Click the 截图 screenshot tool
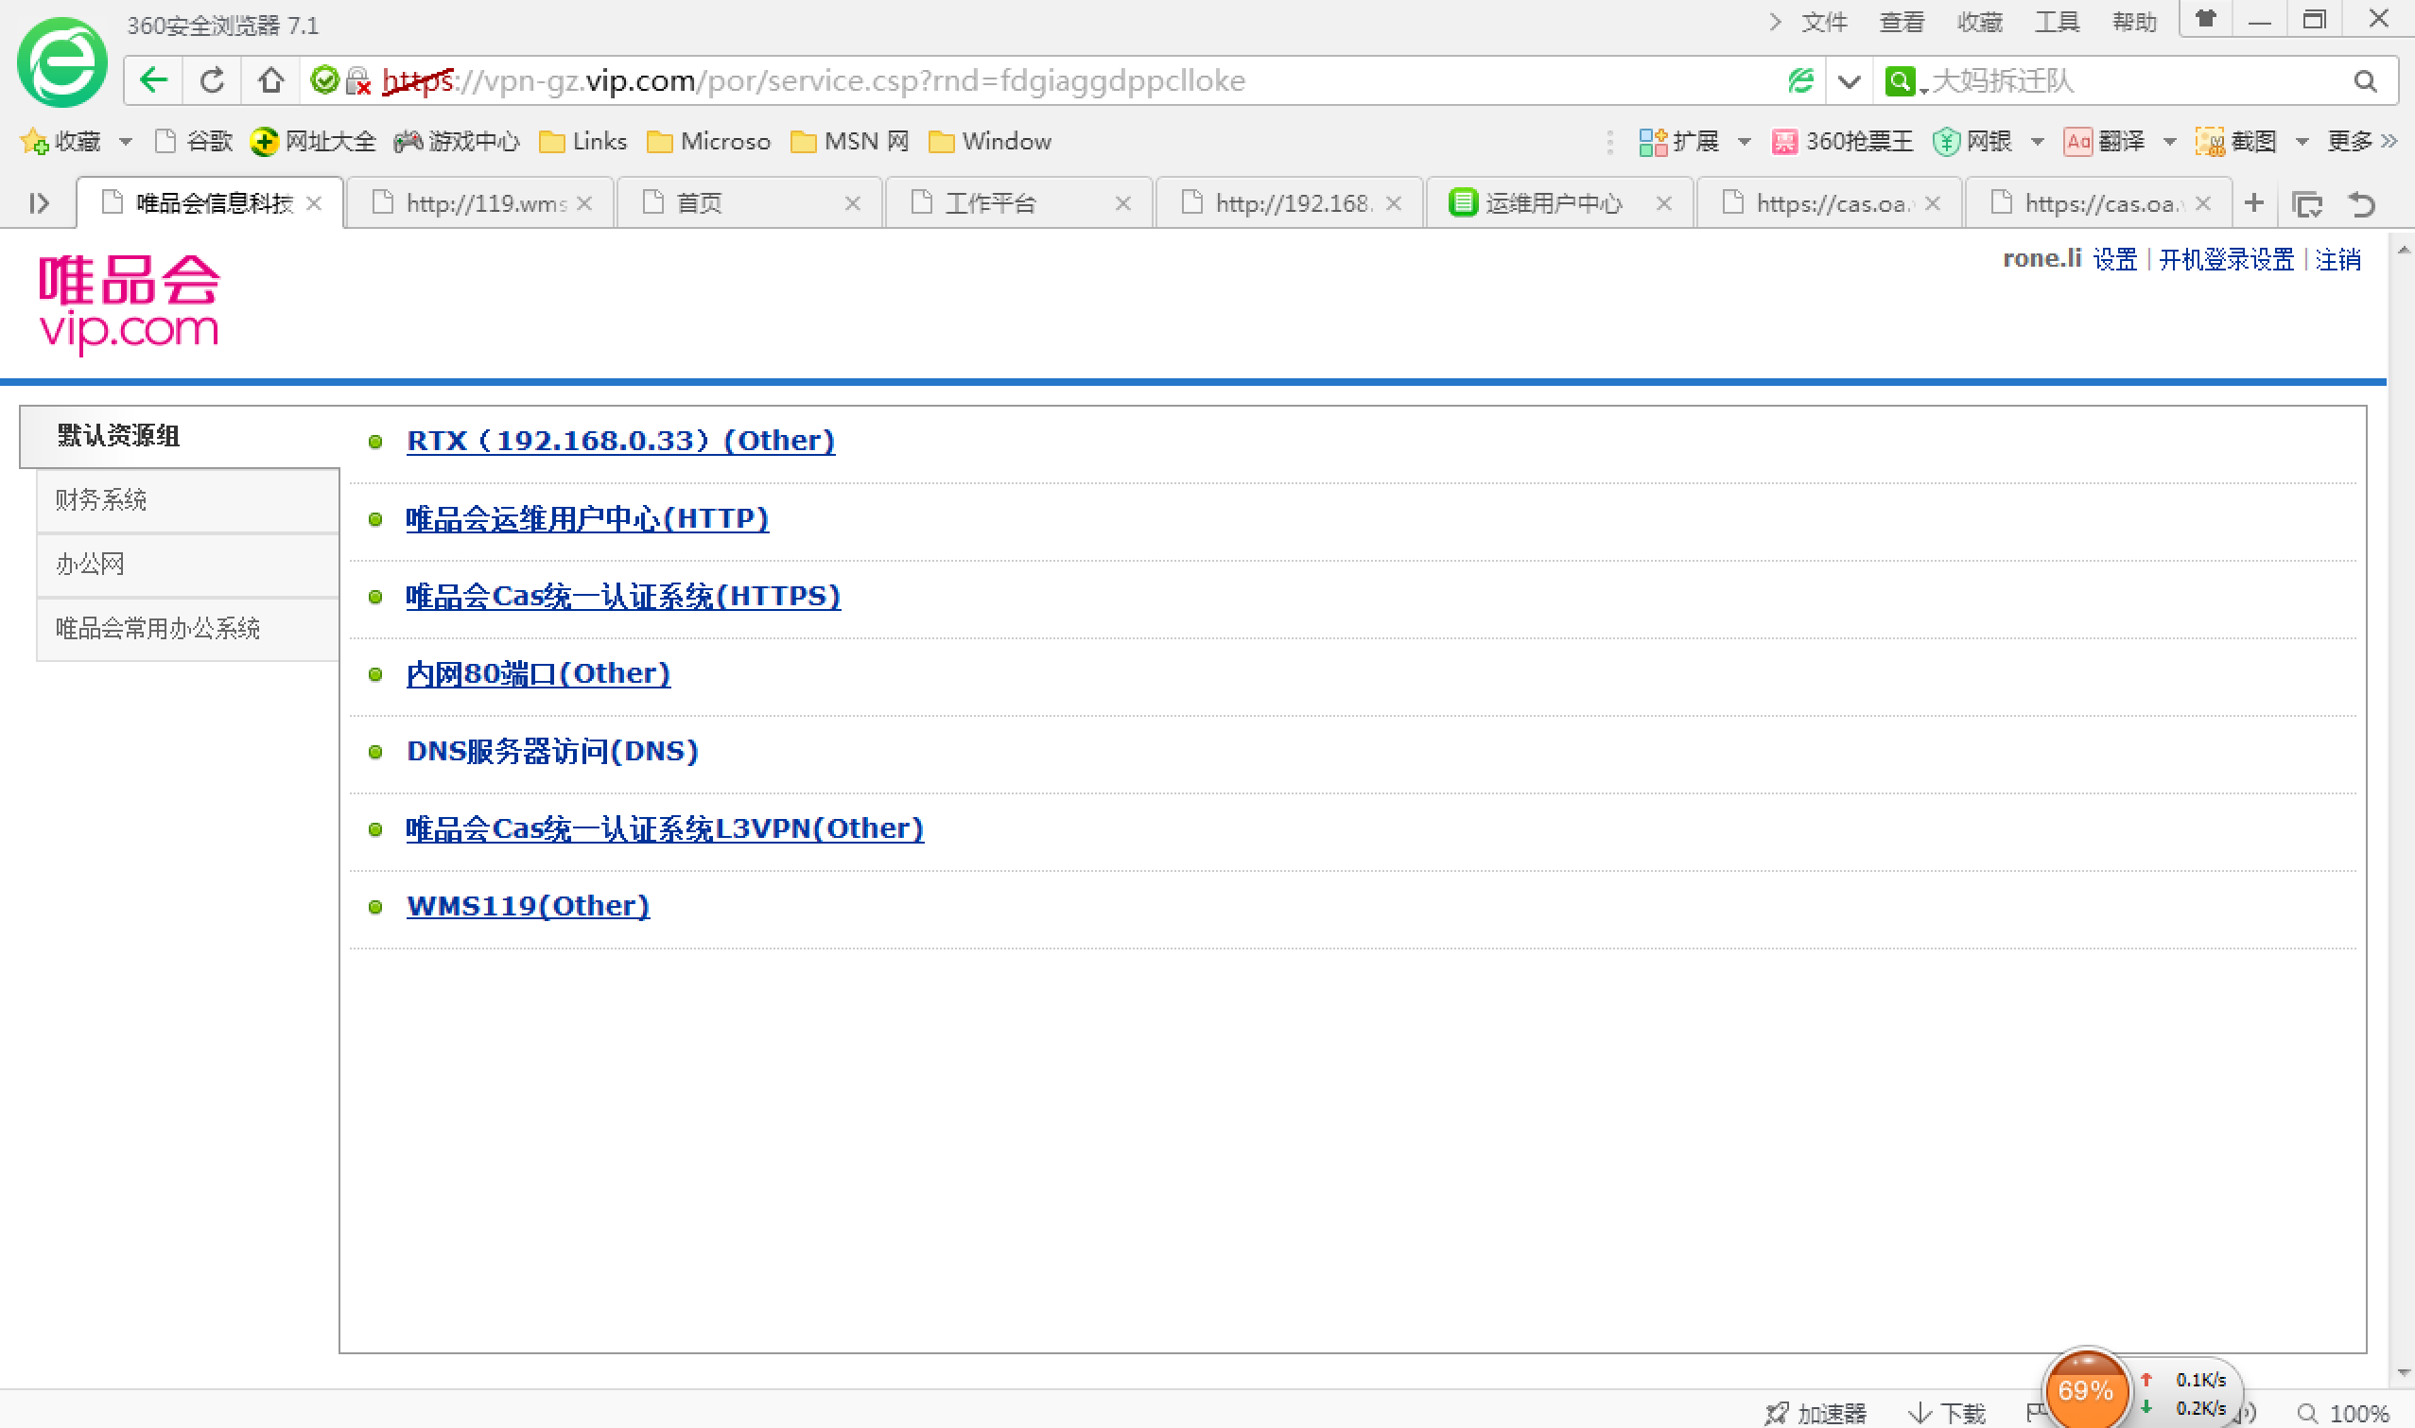Viewport: 2415px width, 1428px height. [2236, 142]
